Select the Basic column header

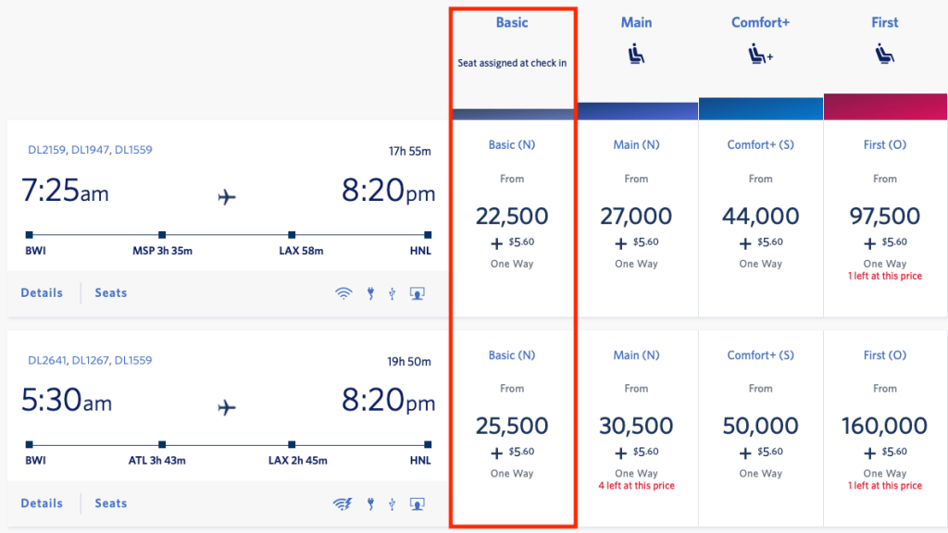coord(512,22)
